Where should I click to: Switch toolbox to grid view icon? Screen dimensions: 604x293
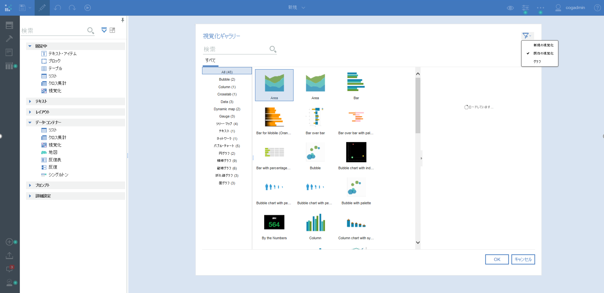coord(112,30)
